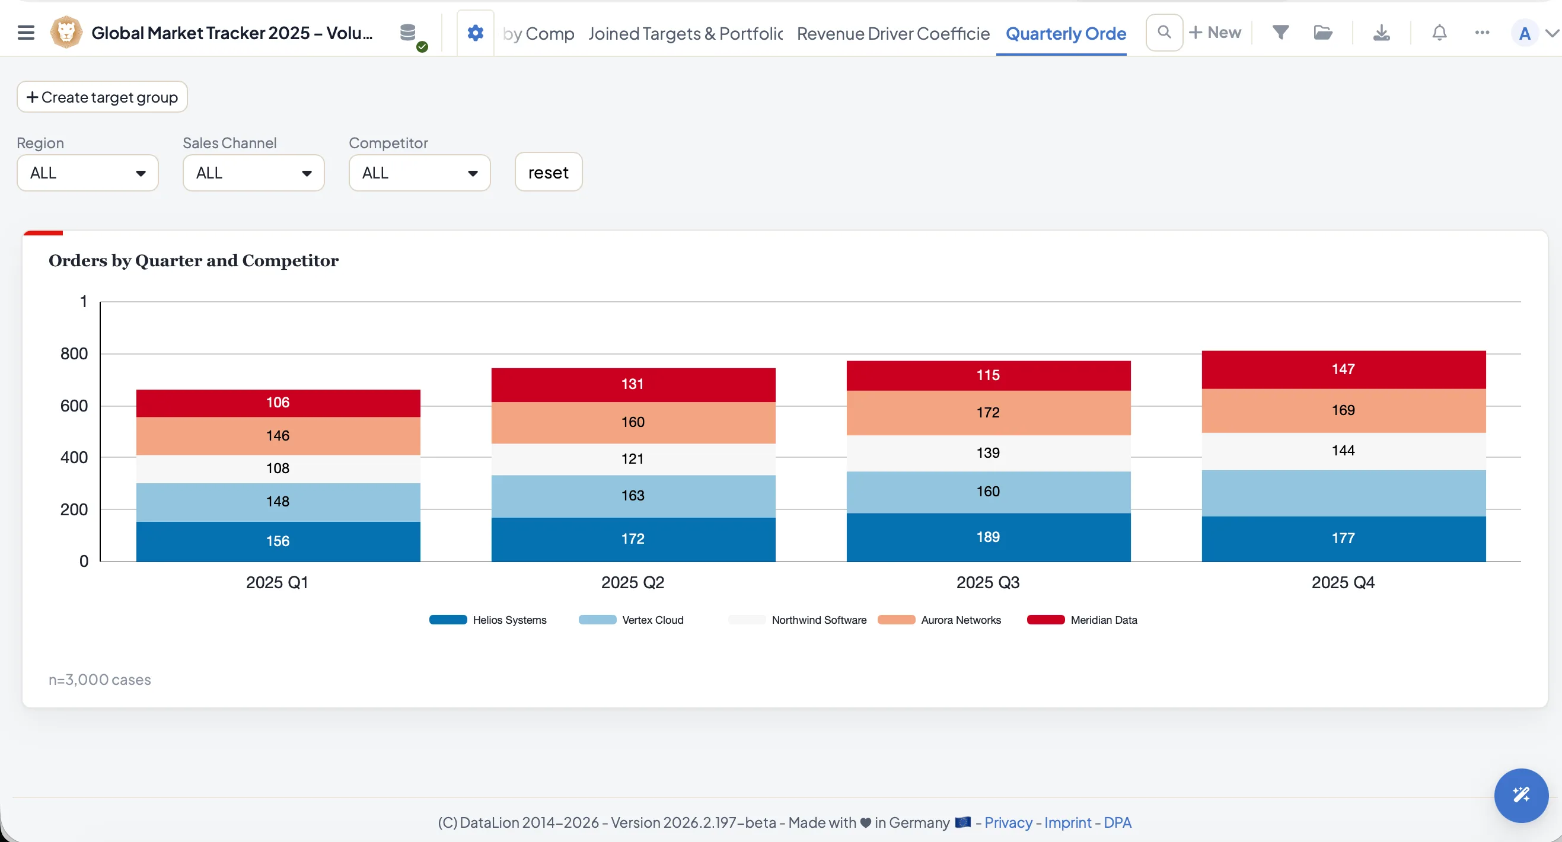The image size is (1562, 842).
Task: Click Create target group button
Action: [x=102, y=97]
